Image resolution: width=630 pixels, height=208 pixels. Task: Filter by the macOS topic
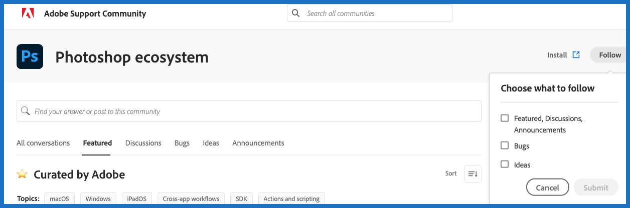60,198
